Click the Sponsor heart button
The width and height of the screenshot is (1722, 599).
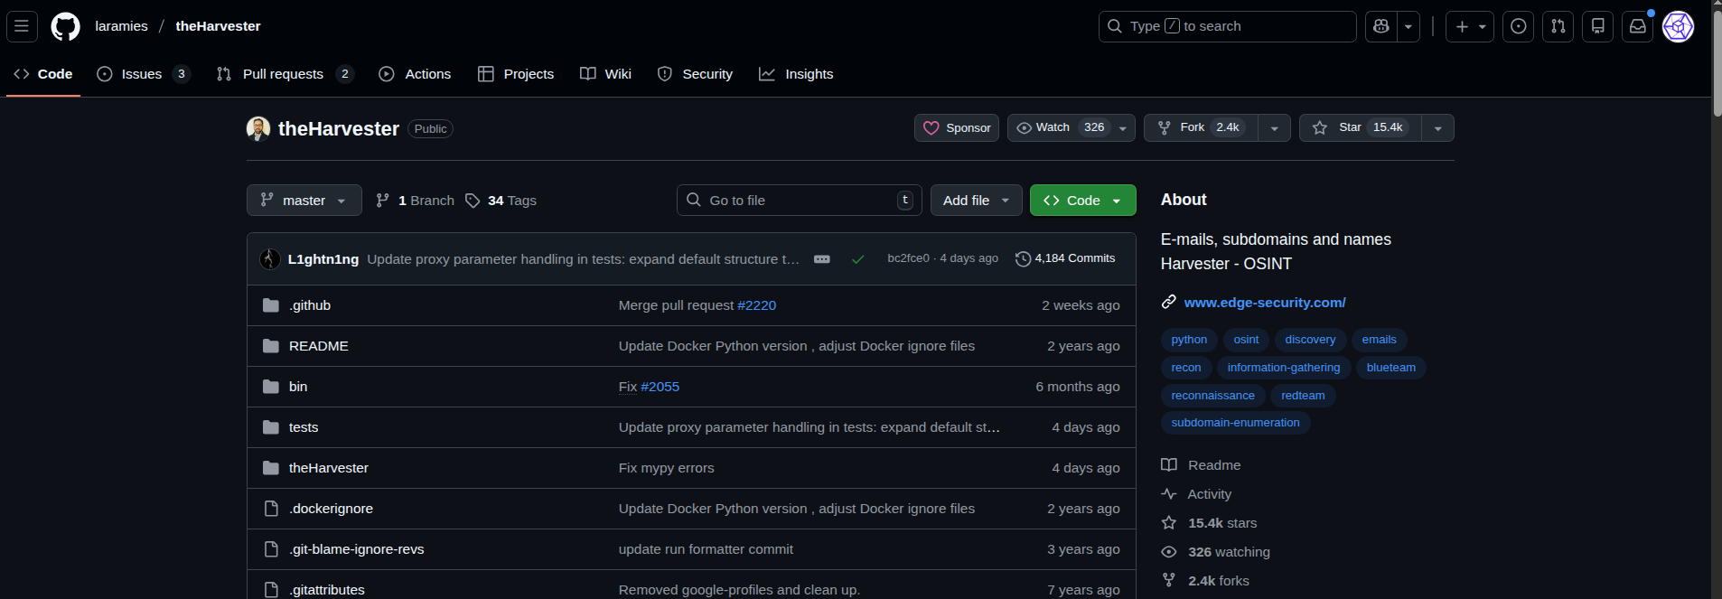[956, 128]
